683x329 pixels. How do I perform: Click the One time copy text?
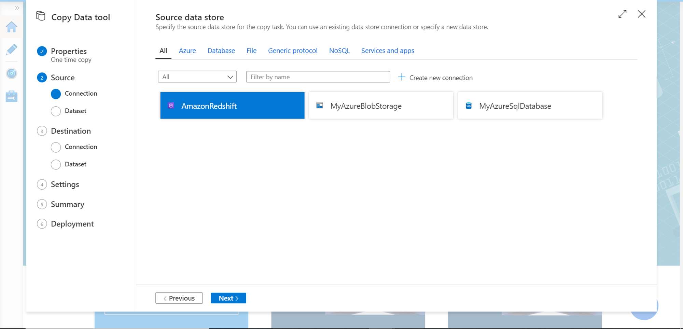point(71,60)
